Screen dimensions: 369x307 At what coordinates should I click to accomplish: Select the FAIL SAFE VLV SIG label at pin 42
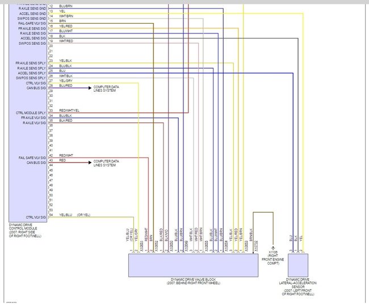click(32, 158)
